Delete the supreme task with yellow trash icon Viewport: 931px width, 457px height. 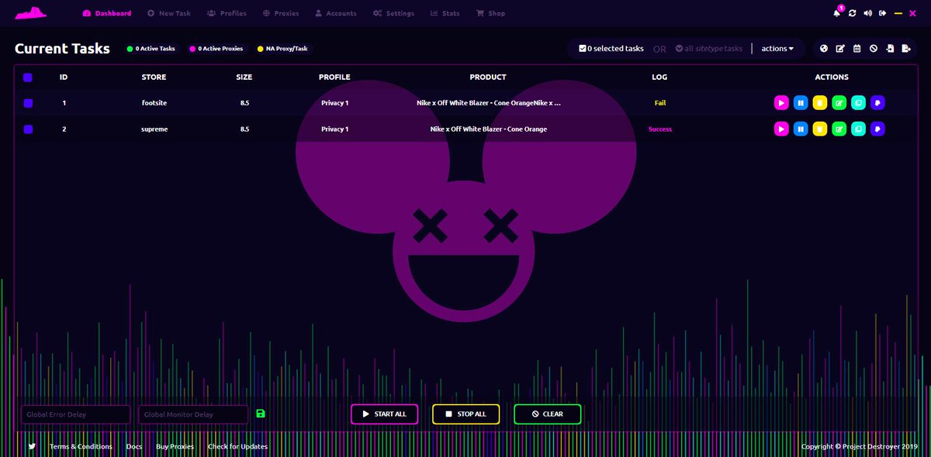coord(819,129)
